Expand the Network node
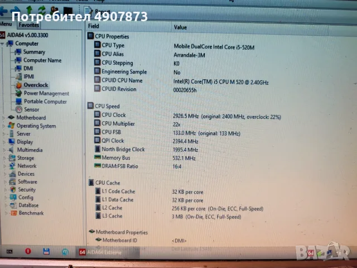Viewport: 357px width, 268px height. tap(5, 166)
